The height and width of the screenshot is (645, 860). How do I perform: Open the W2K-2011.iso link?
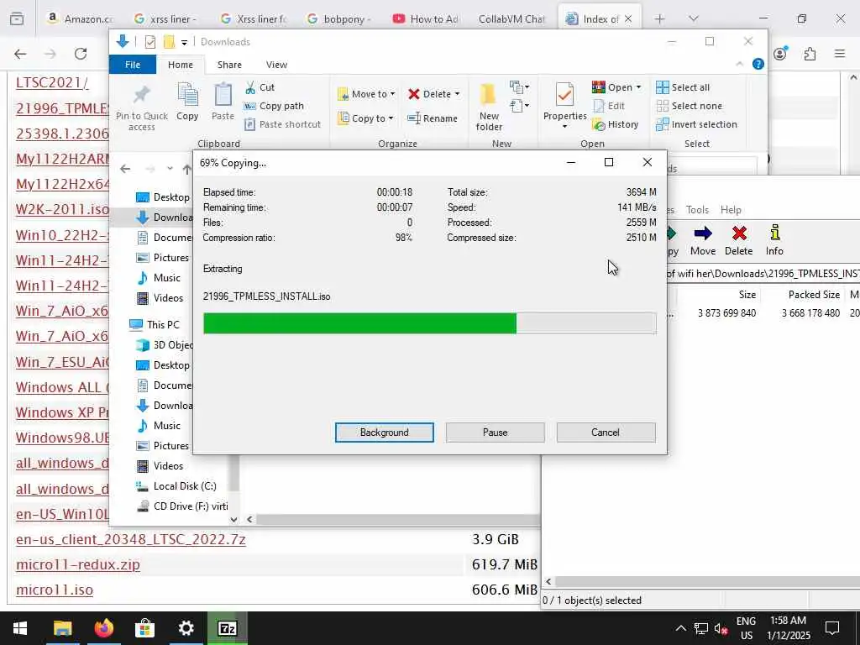pos(62,209)
